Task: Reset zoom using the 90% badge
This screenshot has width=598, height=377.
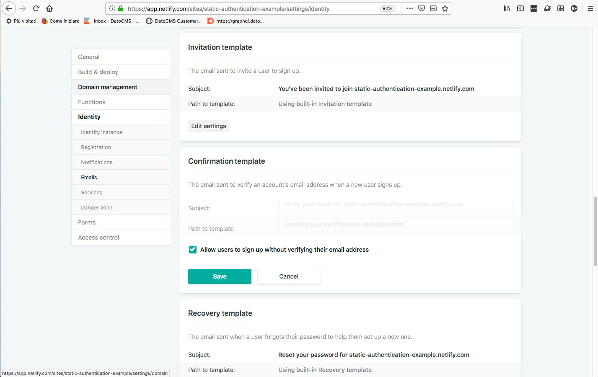Action: click(387, 8)
